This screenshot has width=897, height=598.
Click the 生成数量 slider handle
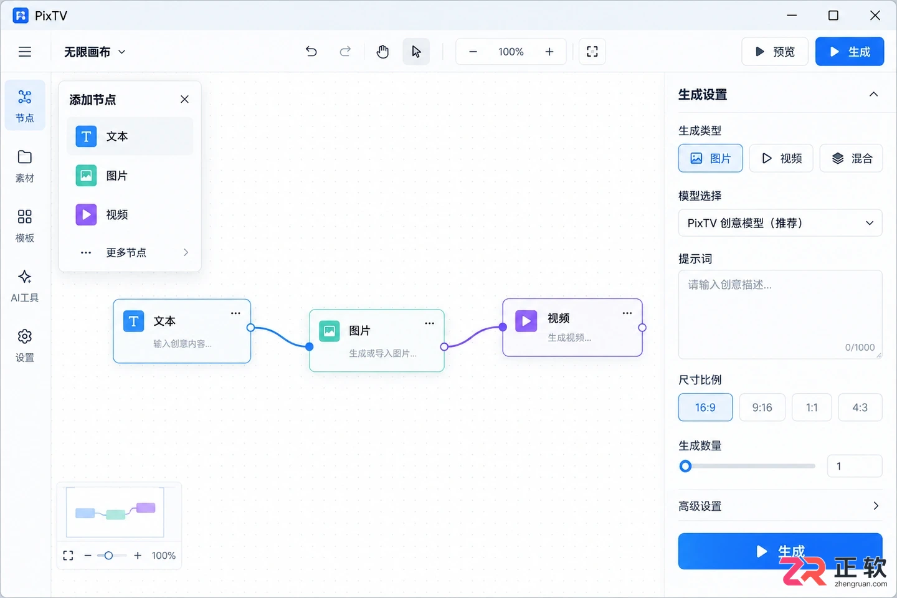point(685,466)
